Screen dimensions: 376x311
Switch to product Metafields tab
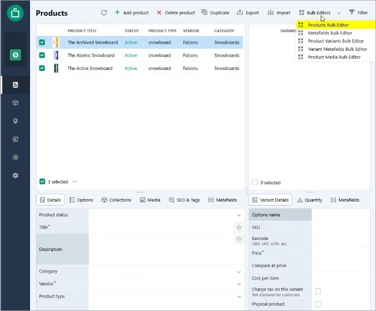pos(223,200)
